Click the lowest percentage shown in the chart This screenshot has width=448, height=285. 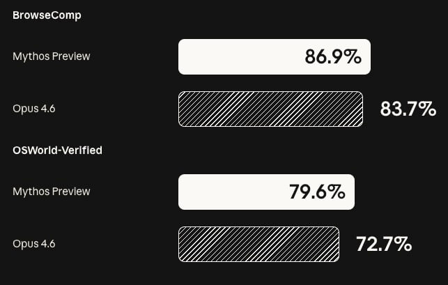384,244
